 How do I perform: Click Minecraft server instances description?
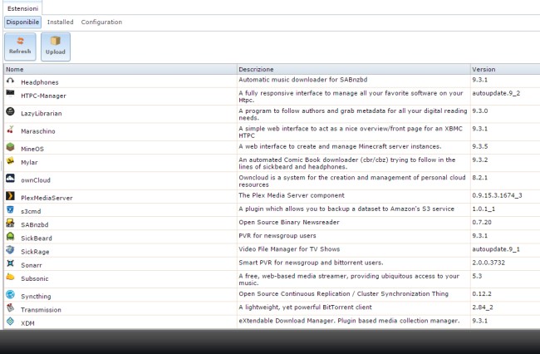pyautogui.click(x=340, y=146)
